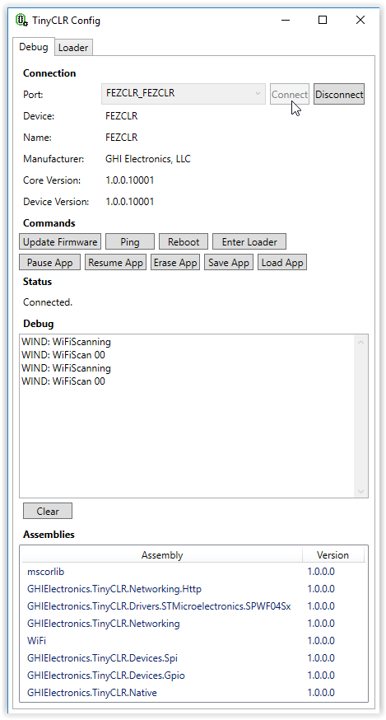
Task: Click the last WIND: WiFiScan 00 log line
Action: tap(63, 381)
